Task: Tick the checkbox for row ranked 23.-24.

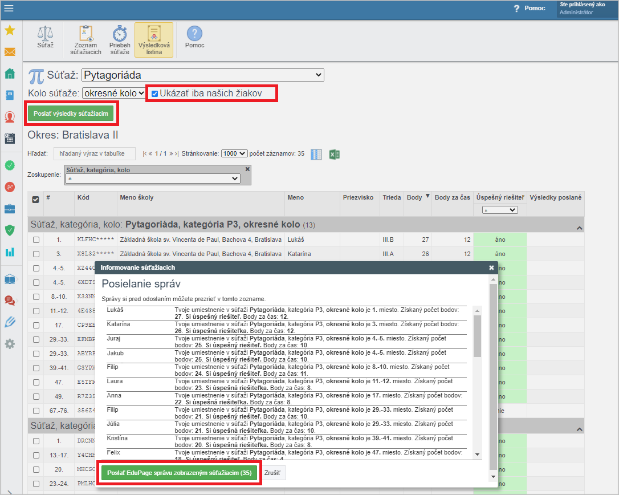Action: coord(36,484)
